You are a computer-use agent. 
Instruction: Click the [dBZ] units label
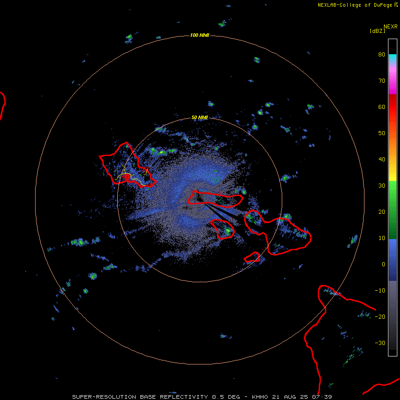point(377,31)
